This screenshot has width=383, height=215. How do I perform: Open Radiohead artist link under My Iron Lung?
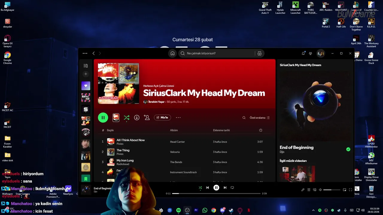123,164
